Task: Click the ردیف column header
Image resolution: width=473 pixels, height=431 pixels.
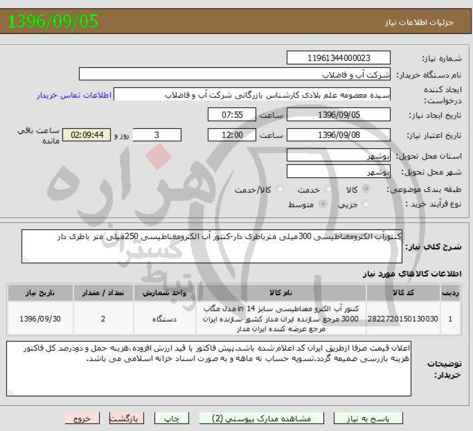Action: 450,293
